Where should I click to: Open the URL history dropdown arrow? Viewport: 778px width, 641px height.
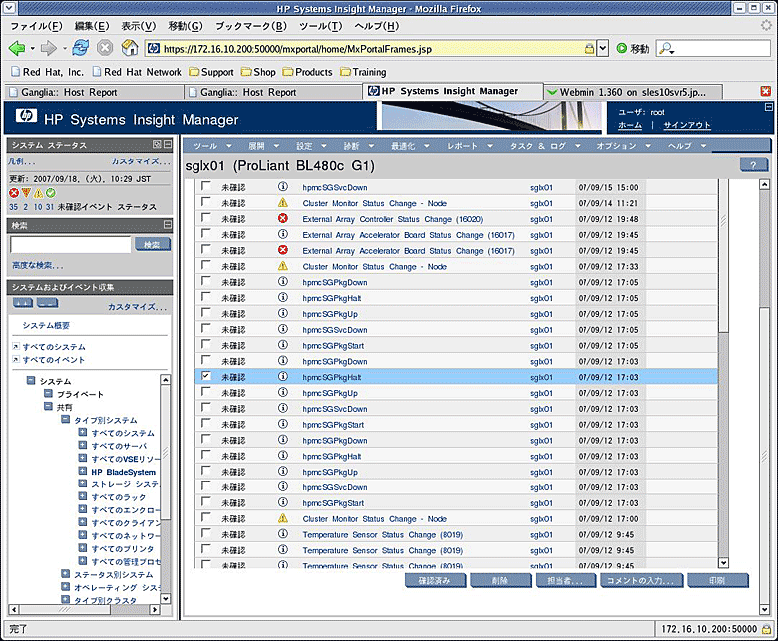602,49
